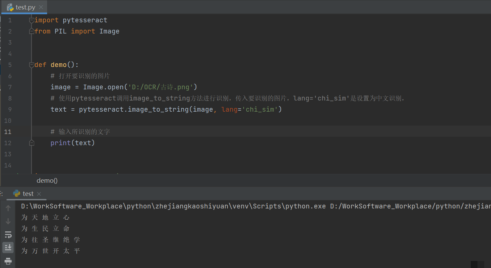This screenshot has width=491, height=268.
Task: Click the Python icon on test run tab
Action: point(16,194)
